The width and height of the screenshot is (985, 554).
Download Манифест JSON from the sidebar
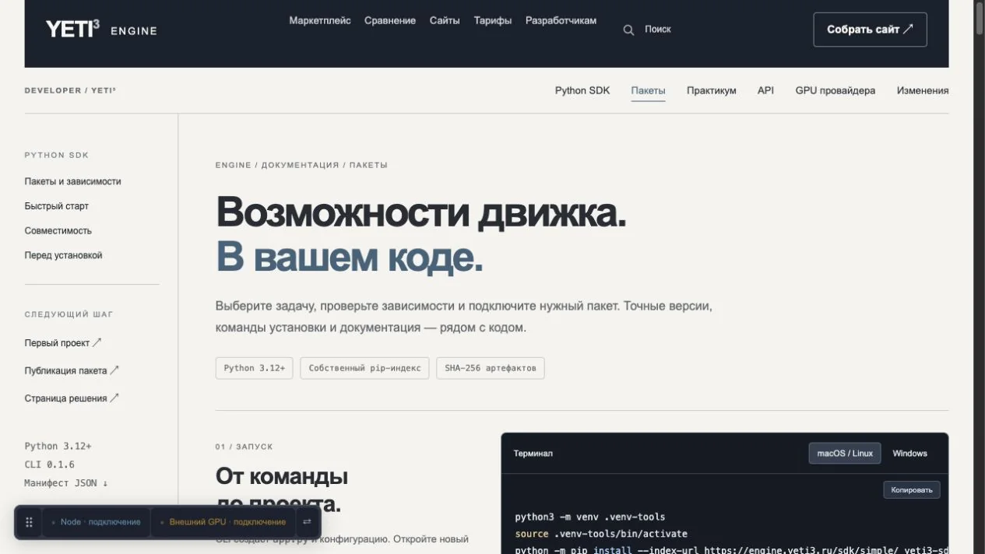pos(66,483)
